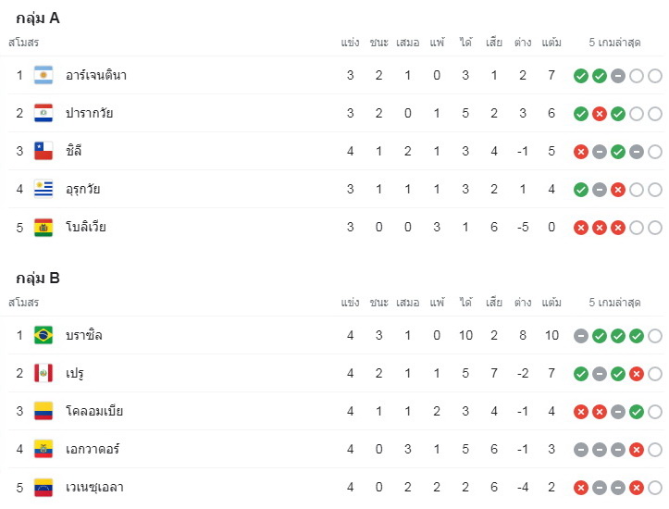Image resolution: width=669 pixels, height=509 pixels.
Task: Click the Bolivia flag icon
Action: click(x=43, y=228)
